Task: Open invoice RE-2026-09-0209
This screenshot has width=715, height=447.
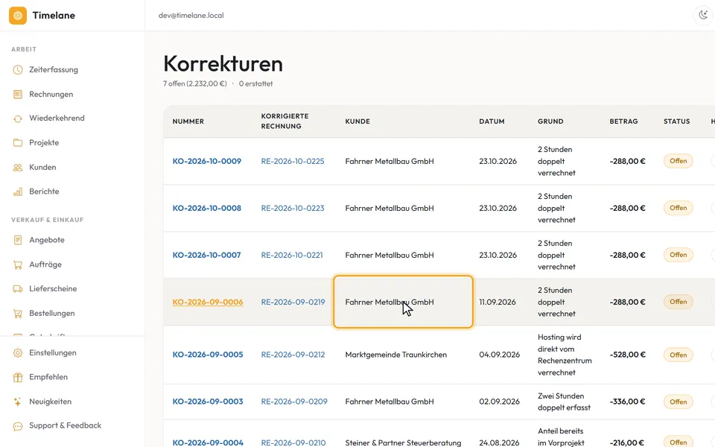Action: [x=294, y=402]
